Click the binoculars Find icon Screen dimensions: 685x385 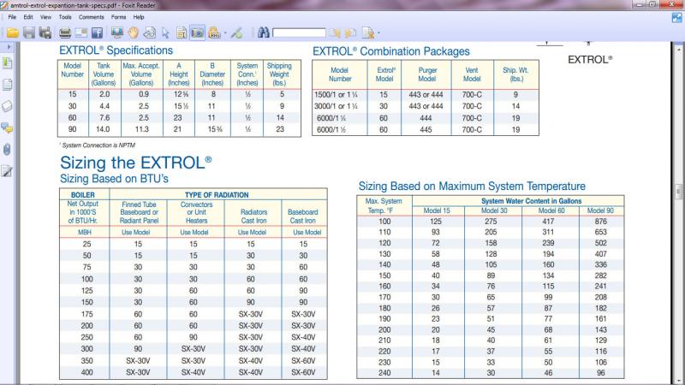click(x=264, y=33)
